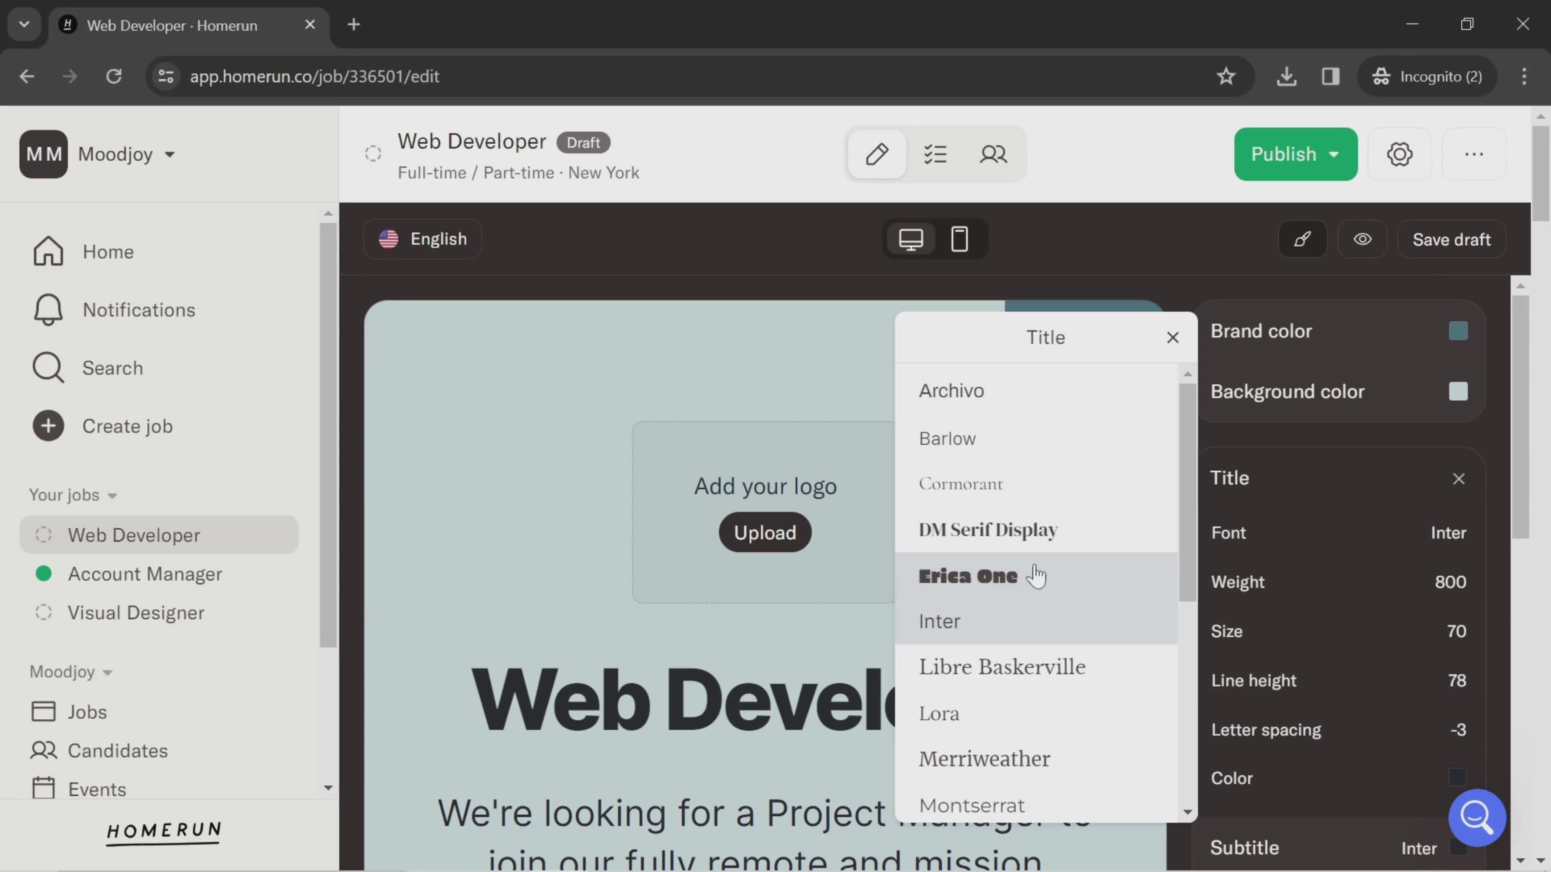
Task: Select font Lora from list
Action: pyautogui.click(x=939, y=712)
